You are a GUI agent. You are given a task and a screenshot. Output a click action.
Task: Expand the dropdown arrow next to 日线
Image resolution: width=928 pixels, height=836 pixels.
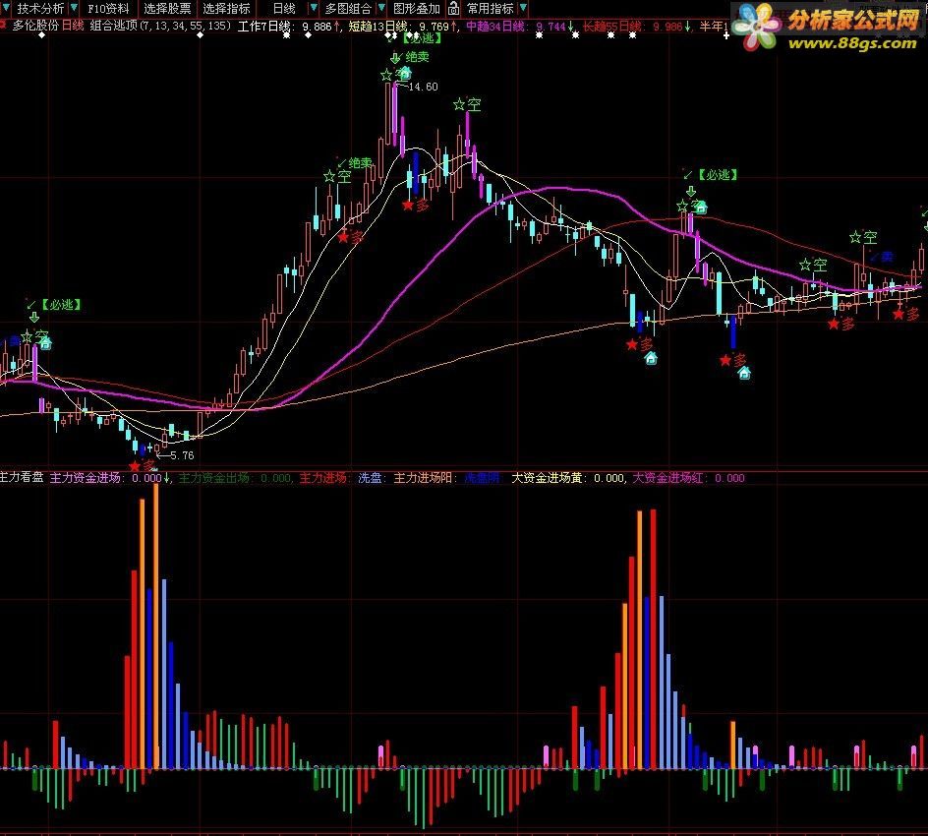click(x=315, y=8)
